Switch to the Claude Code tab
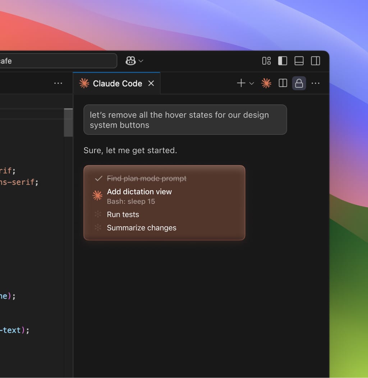 [x=117, y=83]
